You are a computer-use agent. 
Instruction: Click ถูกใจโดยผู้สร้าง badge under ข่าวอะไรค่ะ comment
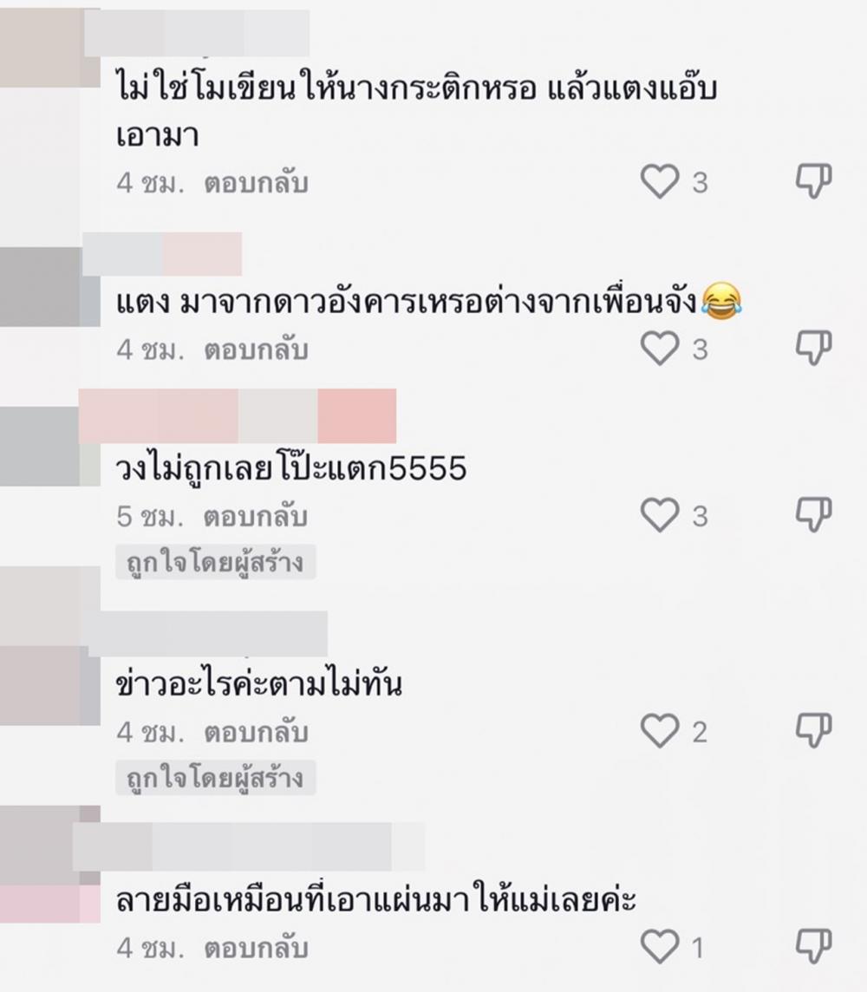click(216, 778)
